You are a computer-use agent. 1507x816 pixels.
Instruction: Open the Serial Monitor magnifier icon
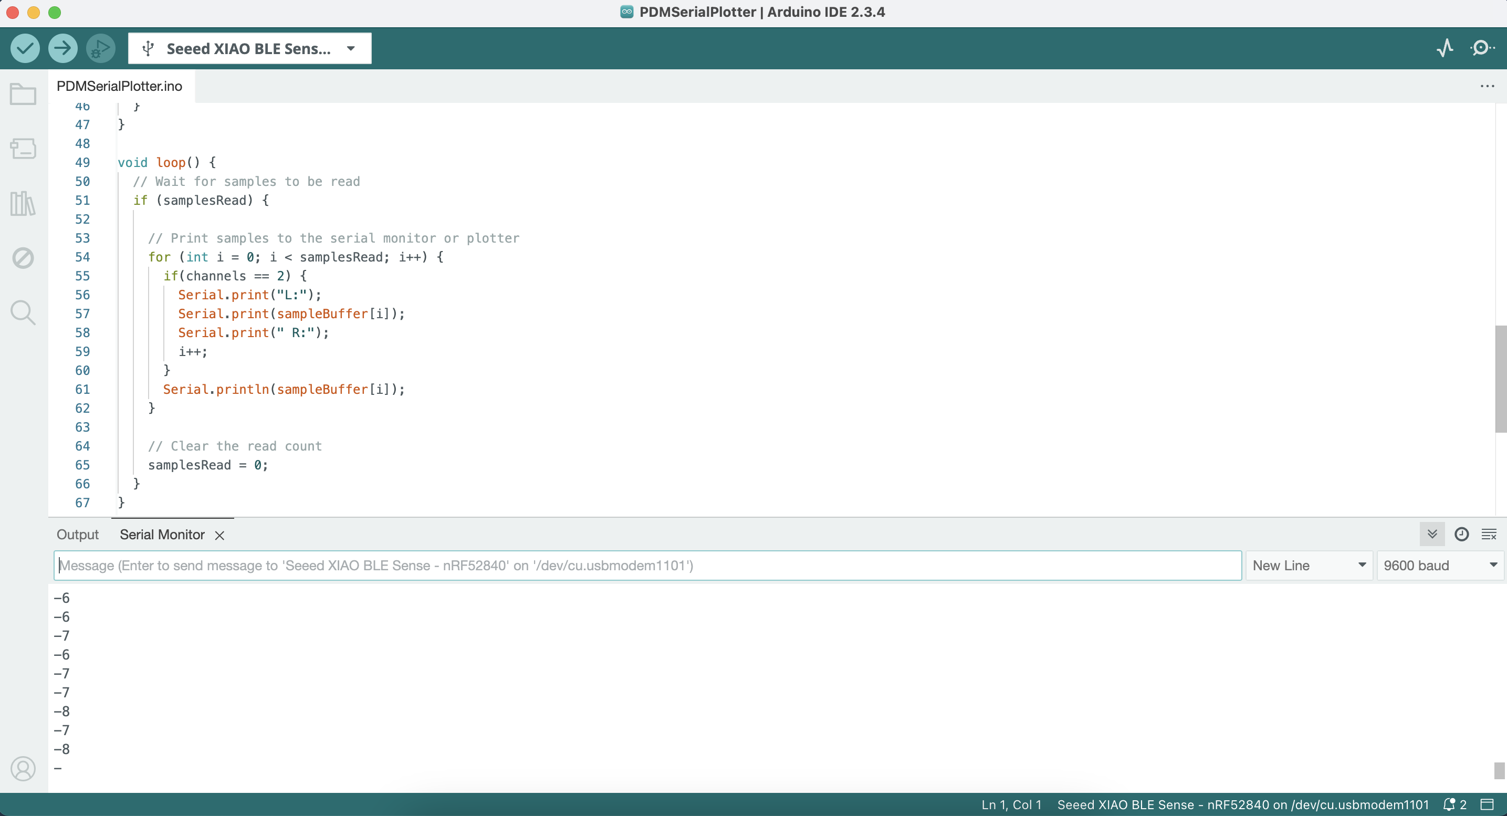click(x=1482, y=48)
